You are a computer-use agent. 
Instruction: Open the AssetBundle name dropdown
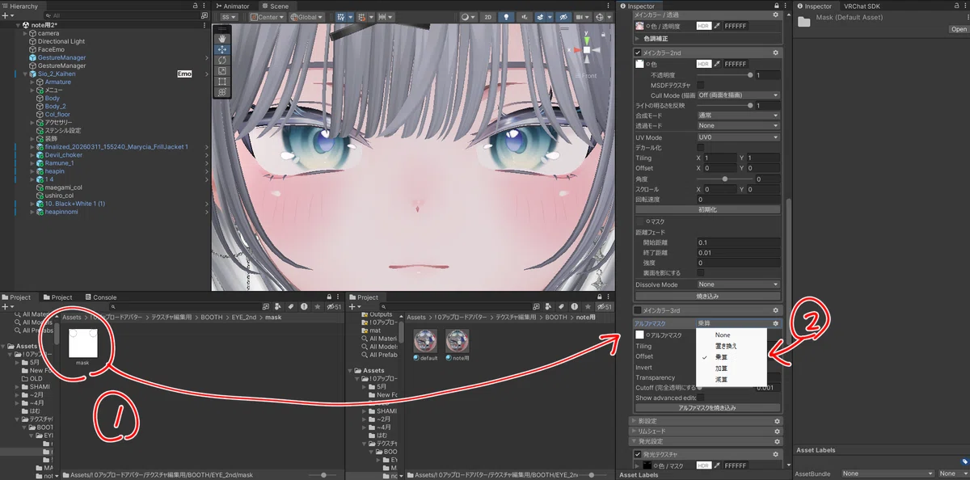point(887,474)
